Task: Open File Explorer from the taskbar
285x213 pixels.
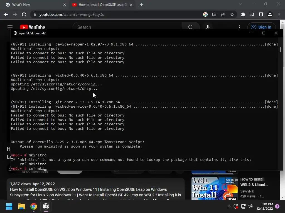Action: coord(21,206)
